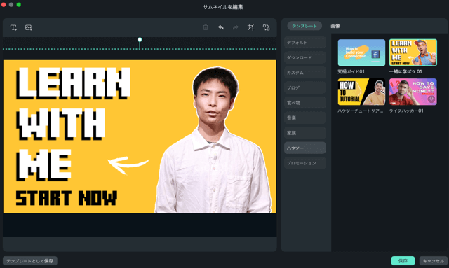Pick the 一緒に学ぼう 01 template thumbnail
This screenshot has width=449, height=268.
click(413, 52)
